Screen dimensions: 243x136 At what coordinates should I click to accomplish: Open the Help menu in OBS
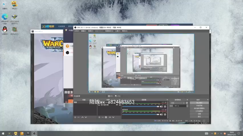coord(125,31)
